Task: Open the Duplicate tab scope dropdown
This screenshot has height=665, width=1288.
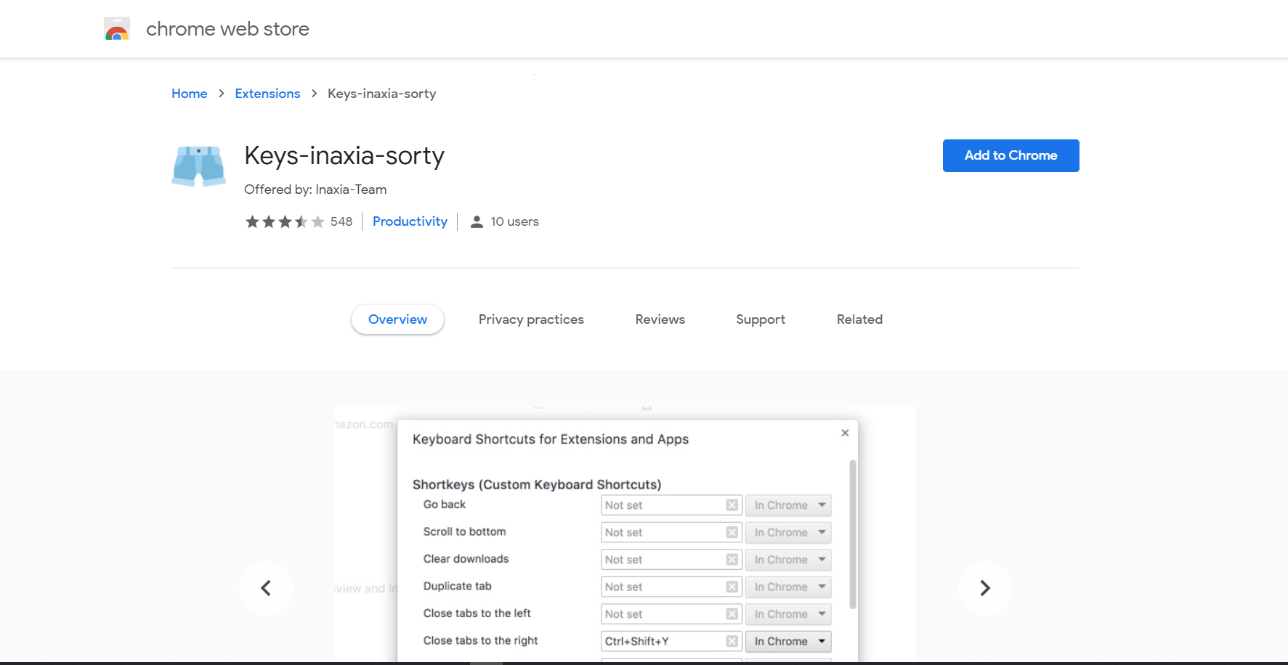Action: (788, 587)
